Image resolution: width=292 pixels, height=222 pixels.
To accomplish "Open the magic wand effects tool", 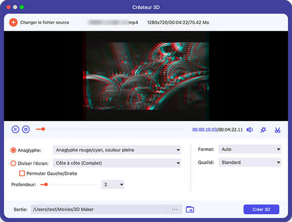I will [x=263, y=130].
